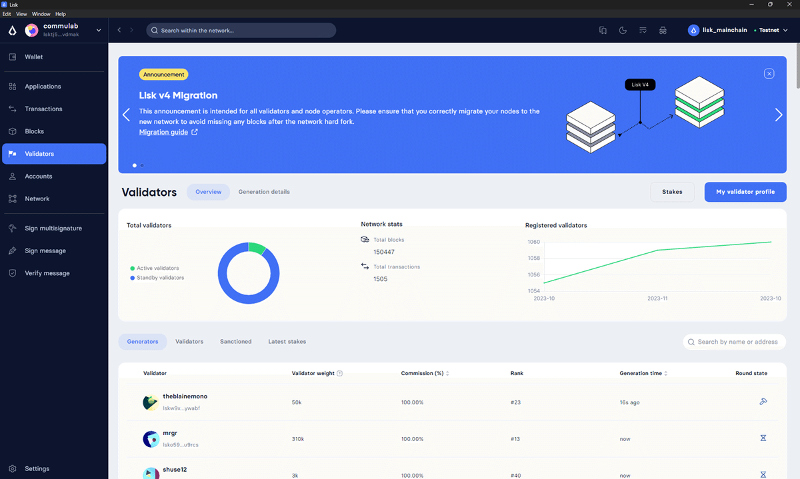Click theblainemono avatar icon

click(x=151, y=402)
